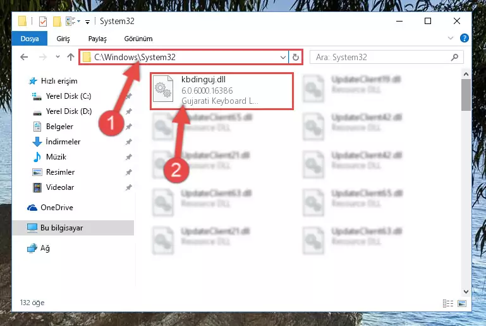Go up one folder level
The image size is (486, 326).
pyautogui.click(x=71, y=57)
